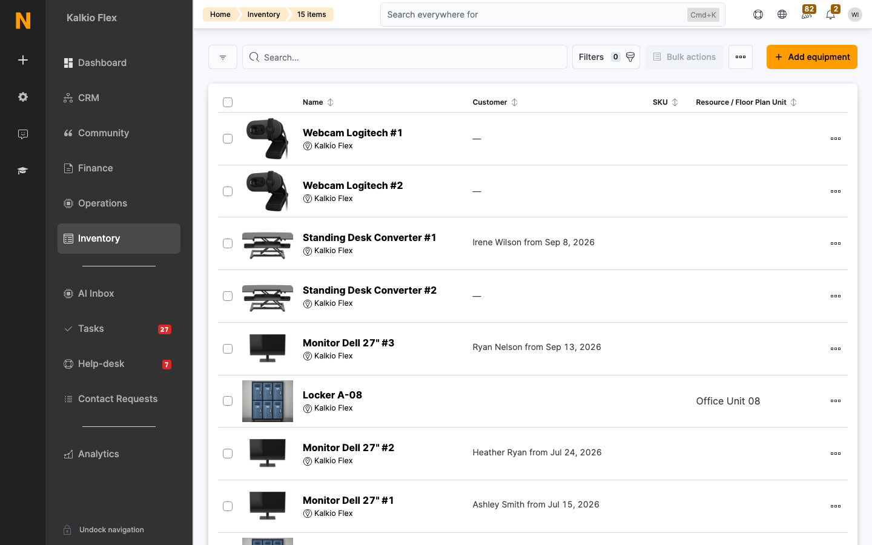Open the announcements icon with badge 82
872x545 pixels.
coord(807,13)
